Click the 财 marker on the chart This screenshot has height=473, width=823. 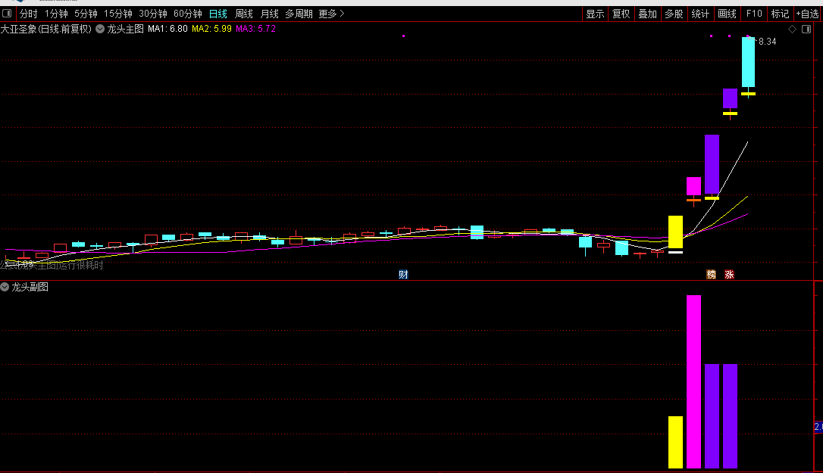click(x=403, y=274)
